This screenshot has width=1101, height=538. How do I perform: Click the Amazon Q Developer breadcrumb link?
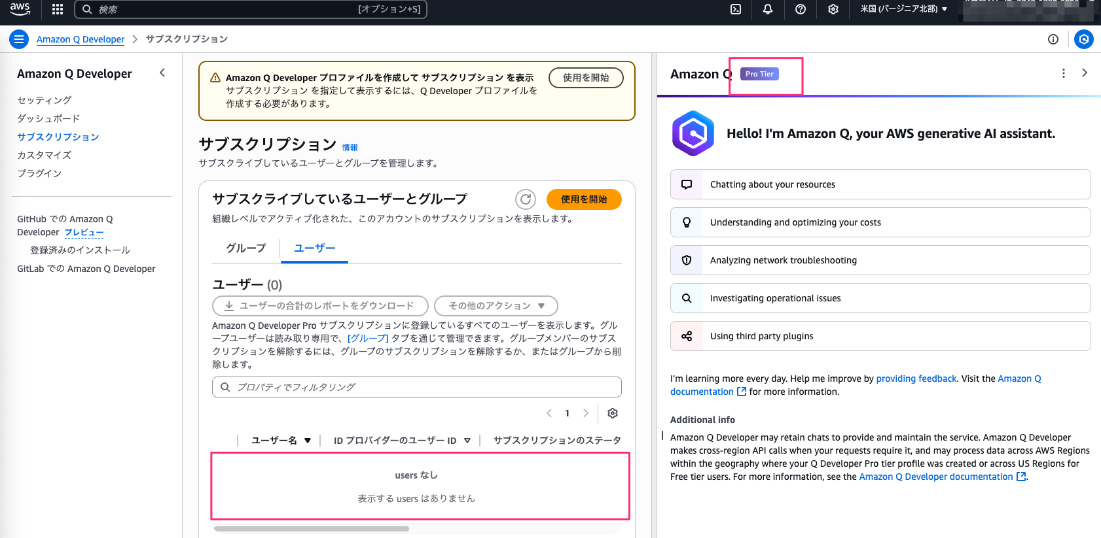click(81, 39)
